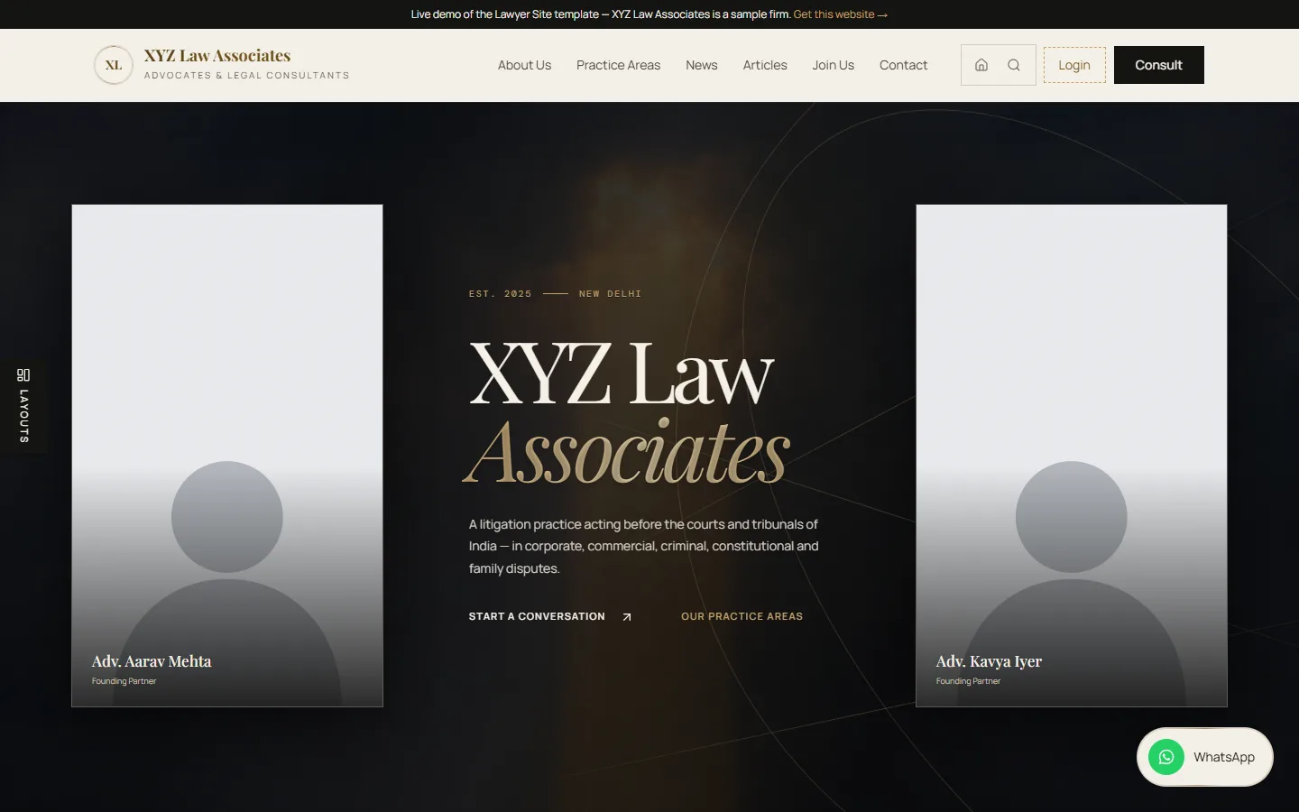
Task: Open the vertical Layouts side tab
Action: [x=23, y=406]
